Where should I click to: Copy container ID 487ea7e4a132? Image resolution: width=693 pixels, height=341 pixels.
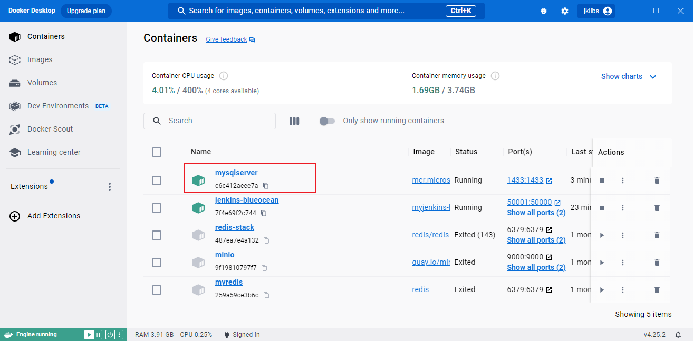(x=266, y=240)
